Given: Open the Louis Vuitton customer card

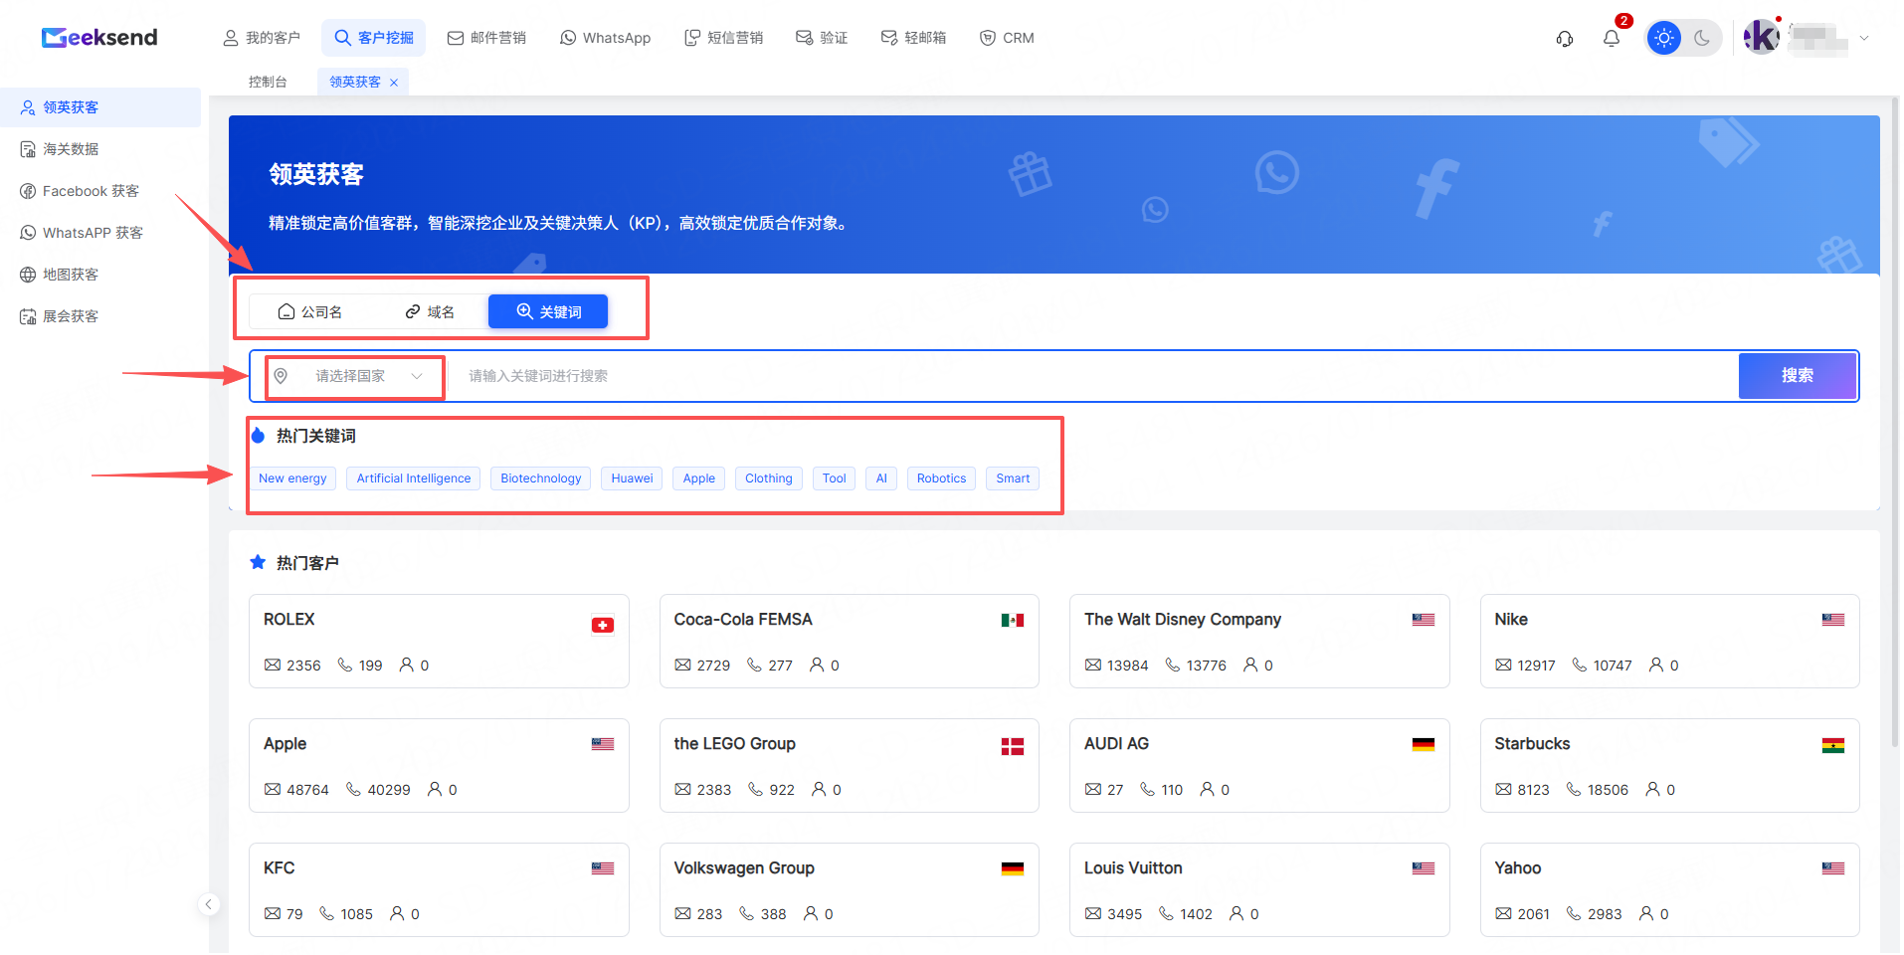Looking at the screenshot, I should point(1259,890).
